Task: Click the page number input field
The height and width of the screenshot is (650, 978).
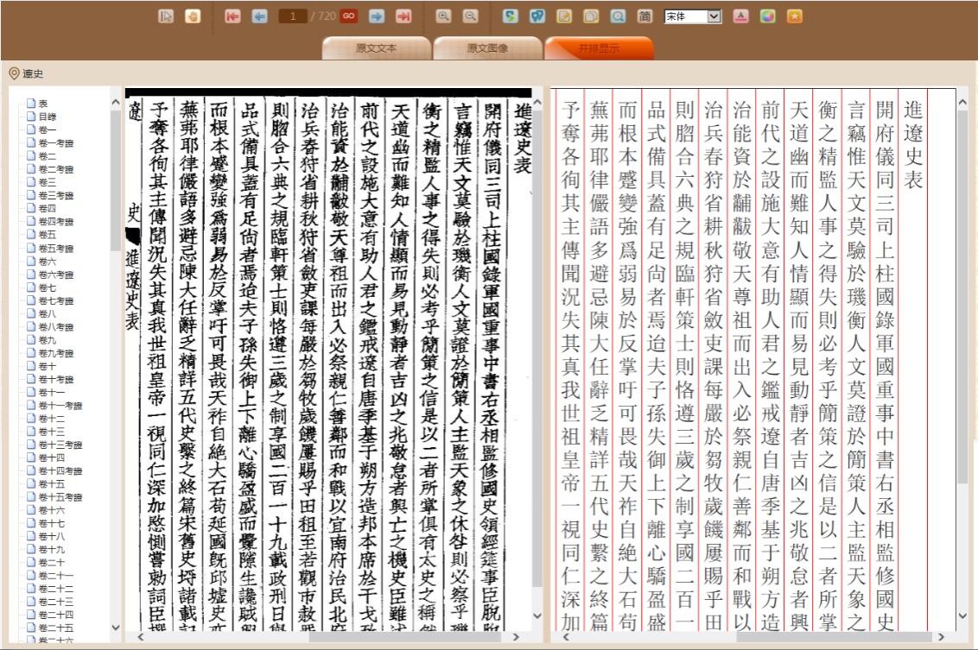Action: 293,16
